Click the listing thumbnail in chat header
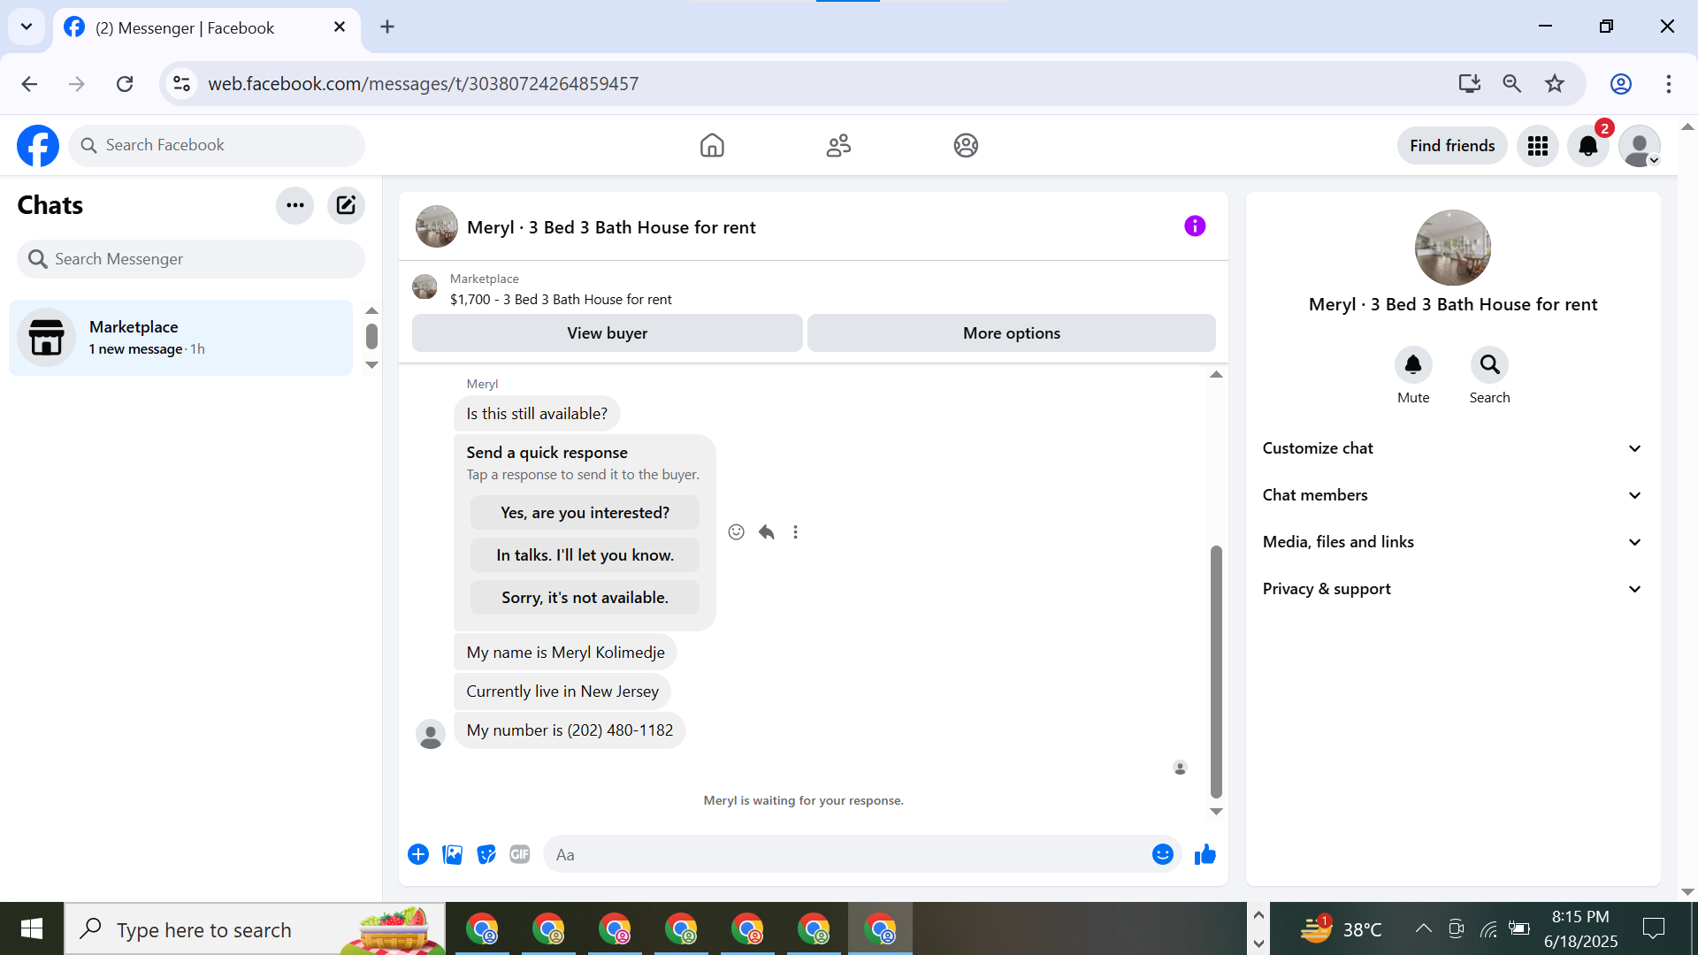This screenshot has height=955, width=1698. click(437, 226)
